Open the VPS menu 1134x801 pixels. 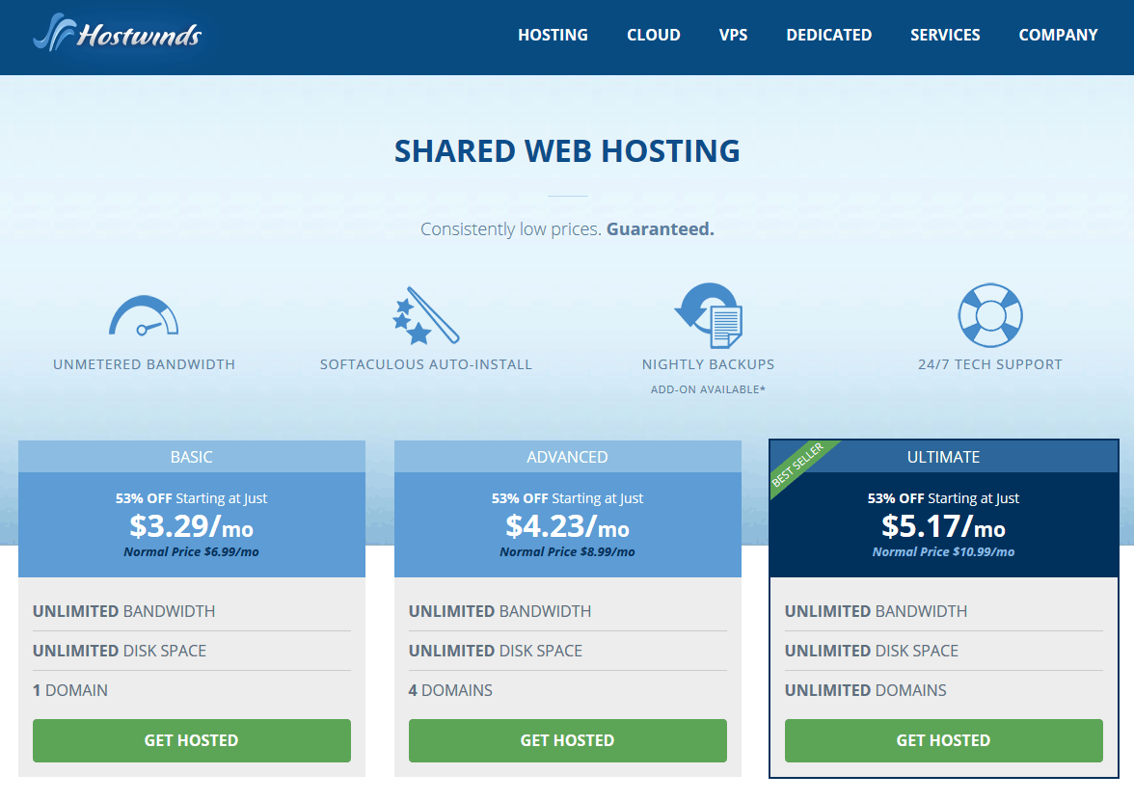[x=733, y=35]
